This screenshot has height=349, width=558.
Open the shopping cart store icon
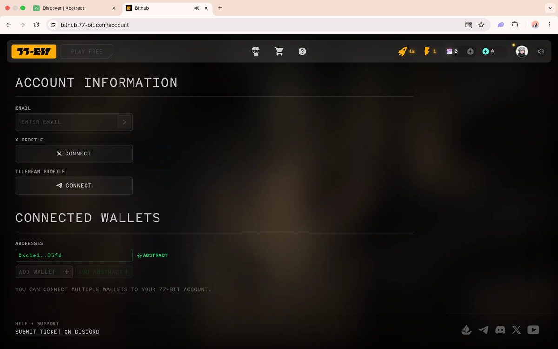click(x=279, y=52)
